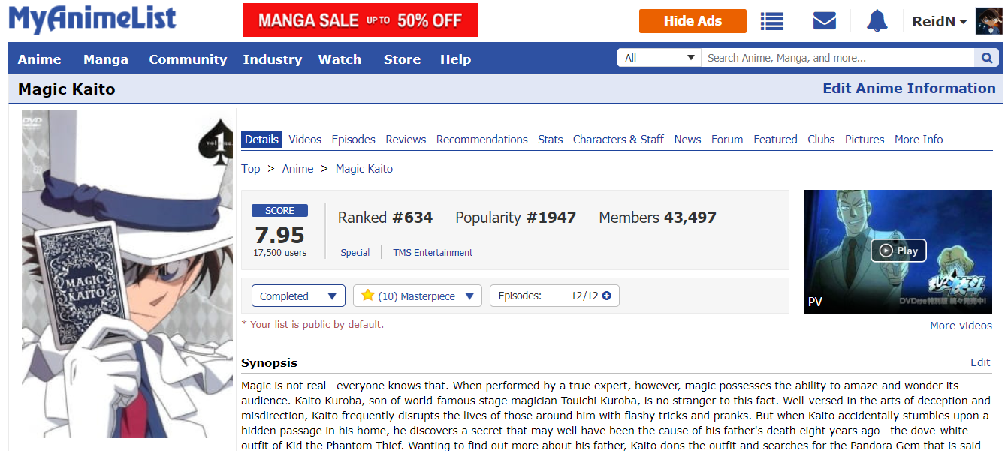Open the Manga navigation menu
The width and height of the screenshot is (1008, 451).
pos(106,59)
